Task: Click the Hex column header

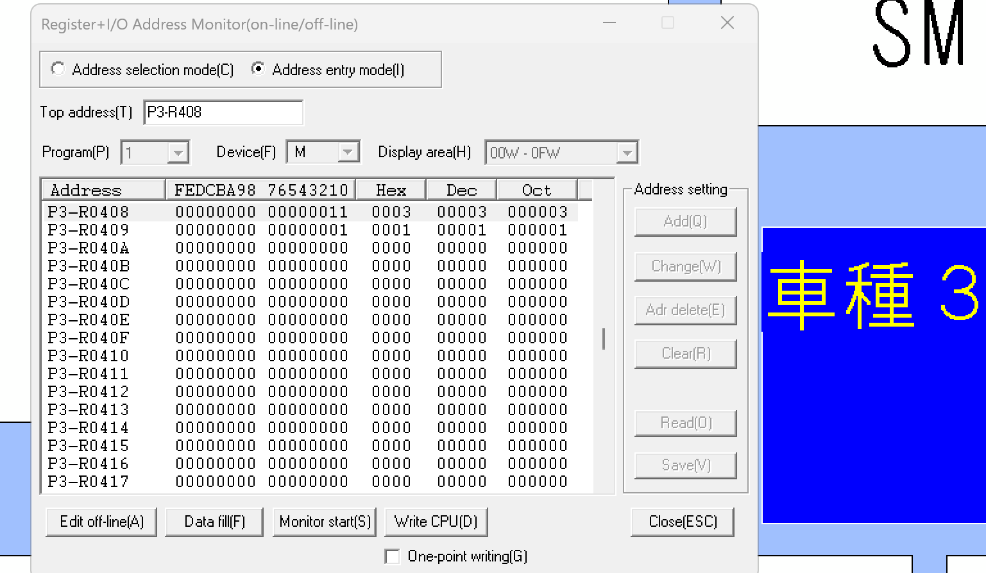Action: click(x=391, y=191)
